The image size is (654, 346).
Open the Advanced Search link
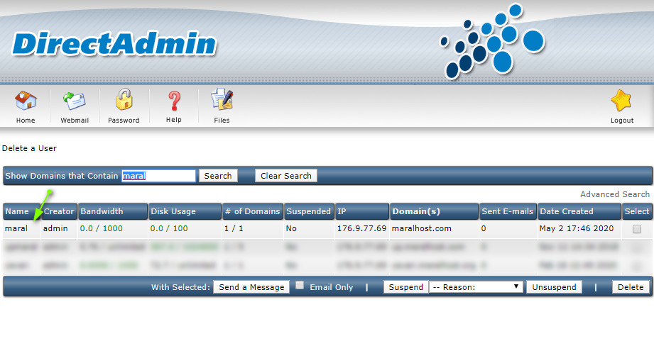615,194
